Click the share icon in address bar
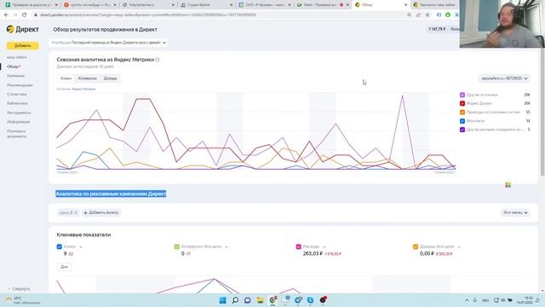Viewport: 545px width, 307px height. [x=418, y=15]
